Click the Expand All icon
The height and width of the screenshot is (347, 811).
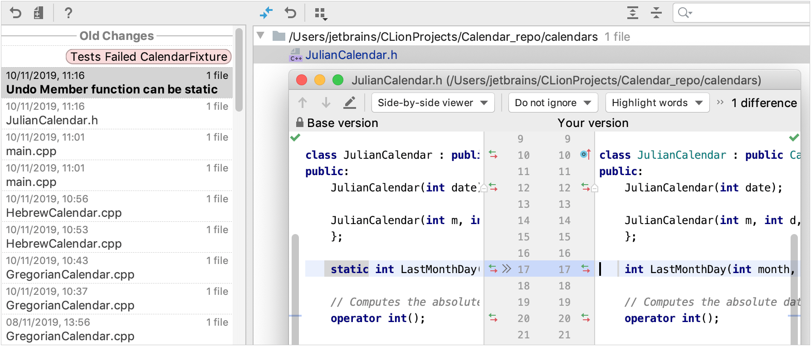[x=632, y=13]
